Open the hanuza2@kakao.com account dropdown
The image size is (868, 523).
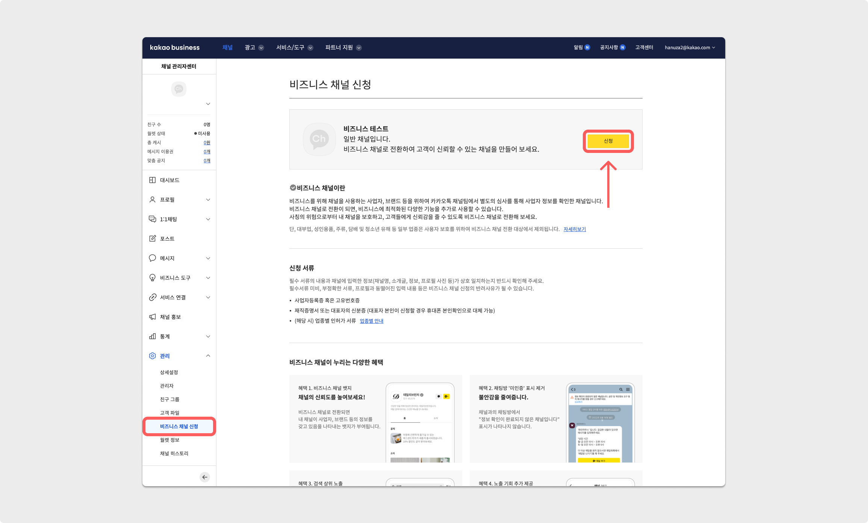[x=690, y=47]
